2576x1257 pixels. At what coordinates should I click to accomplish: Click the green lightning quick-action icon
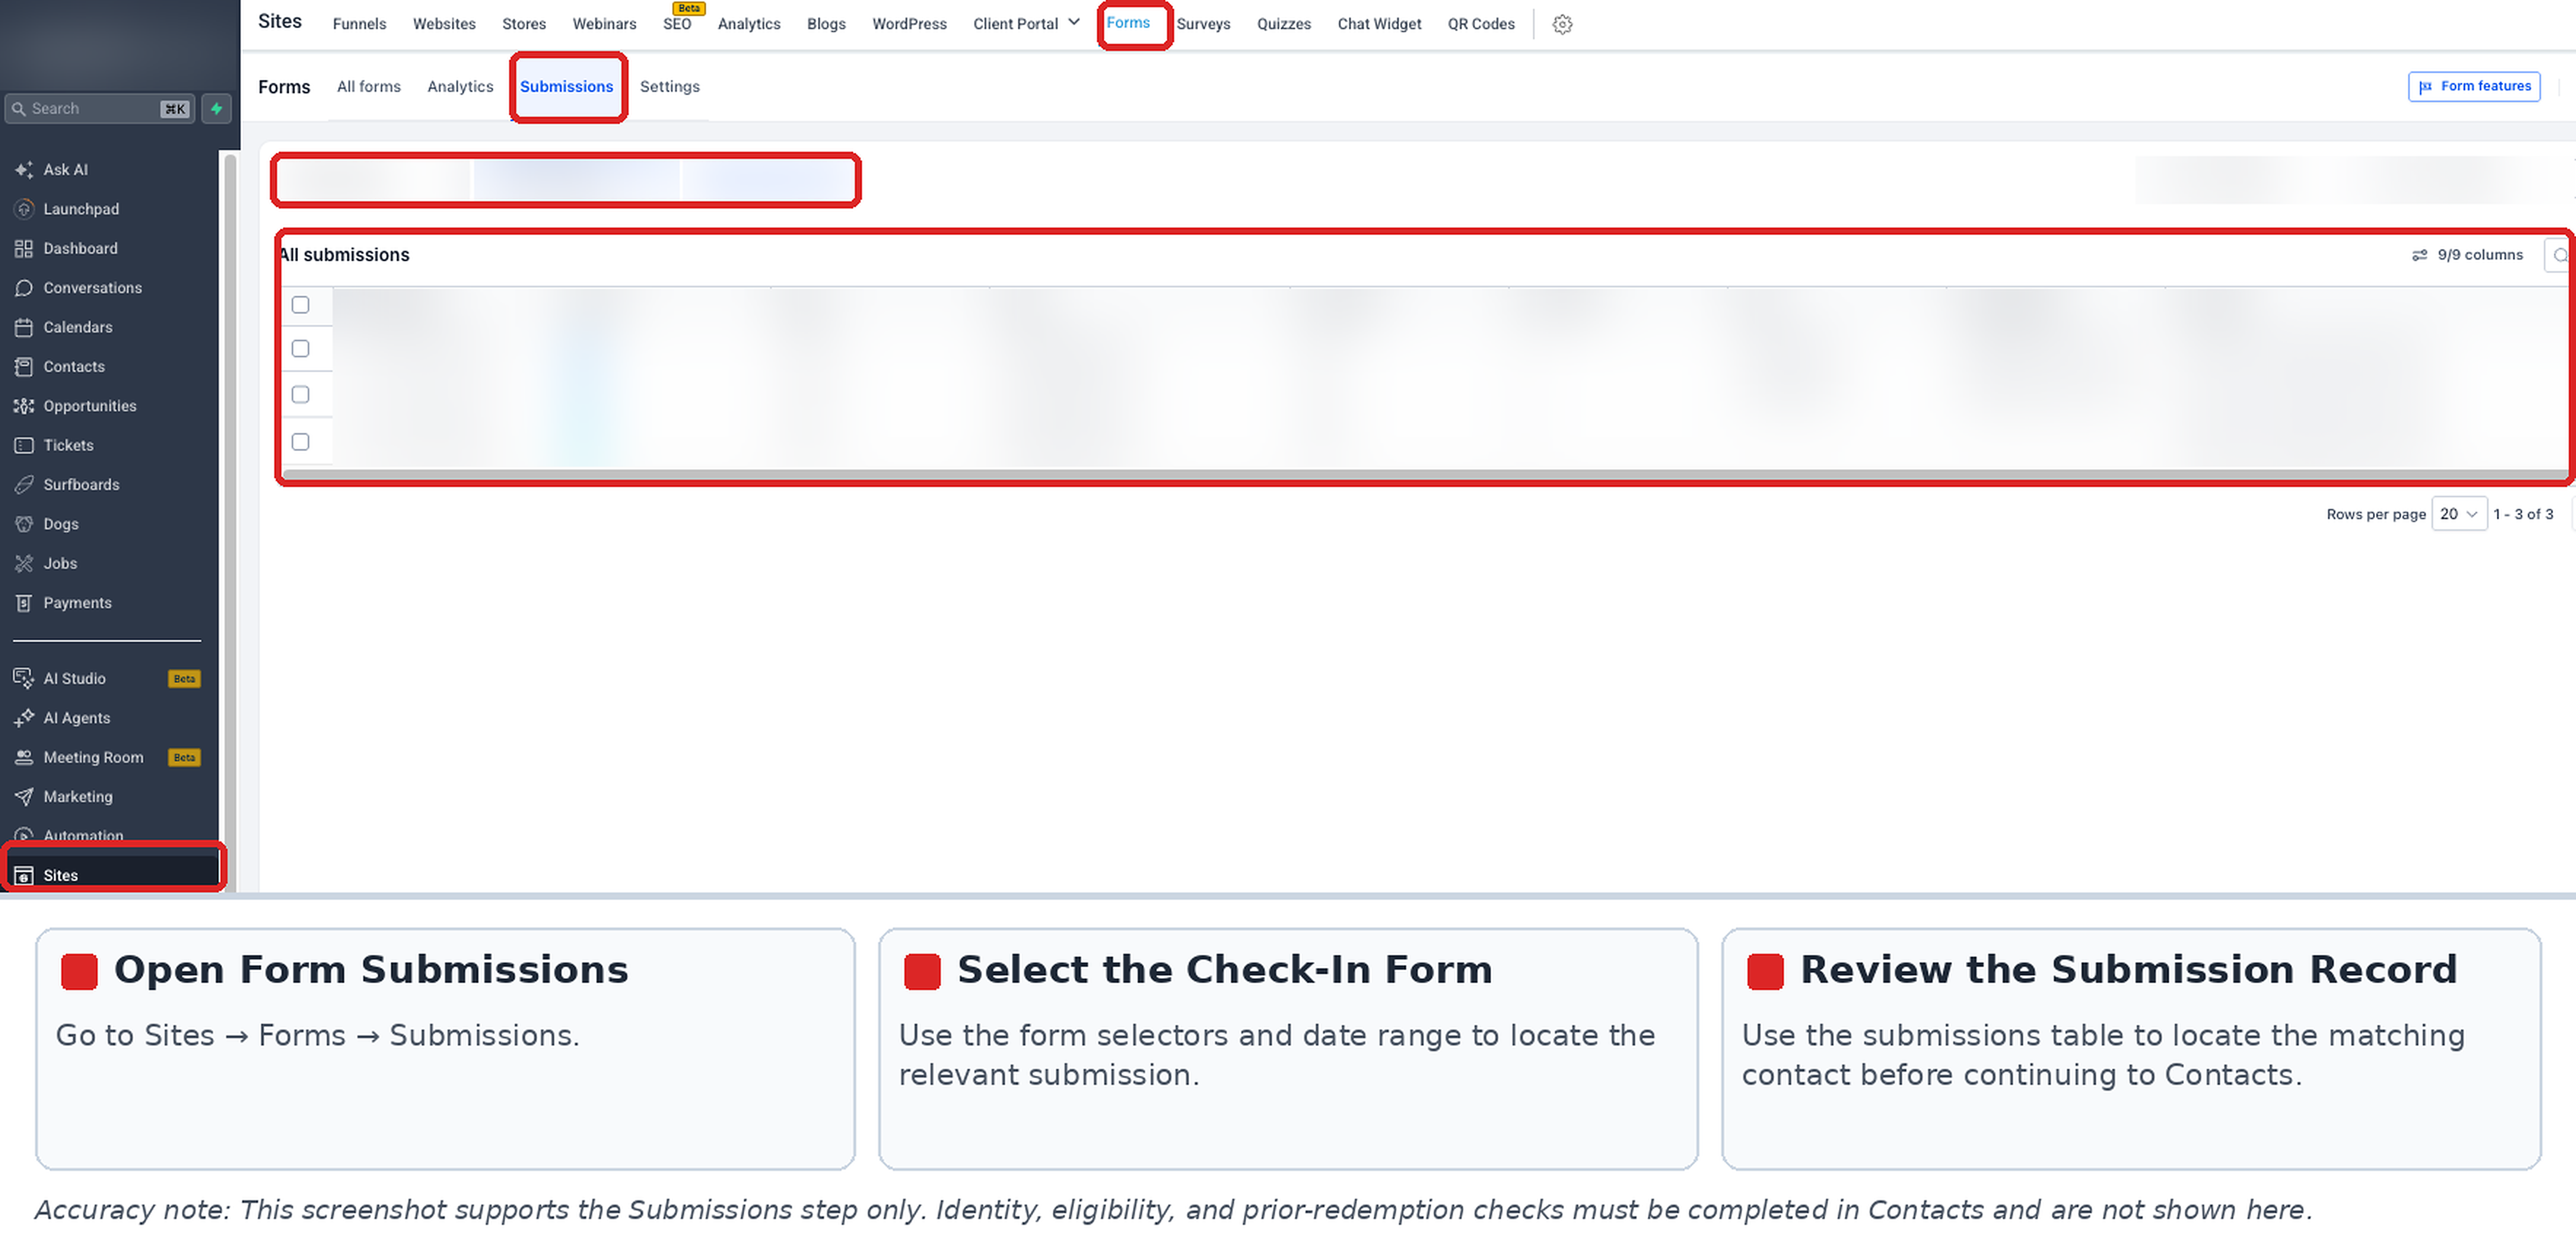click(216, 108)
